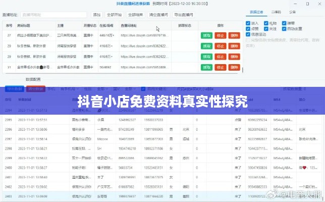Open the 二维码 tab
This screenshot has width=325, height=202.
tap(276, 12)
